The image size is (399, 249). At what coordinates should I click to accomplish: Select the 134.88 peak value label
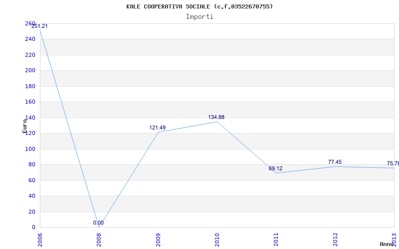click(216, 117)
